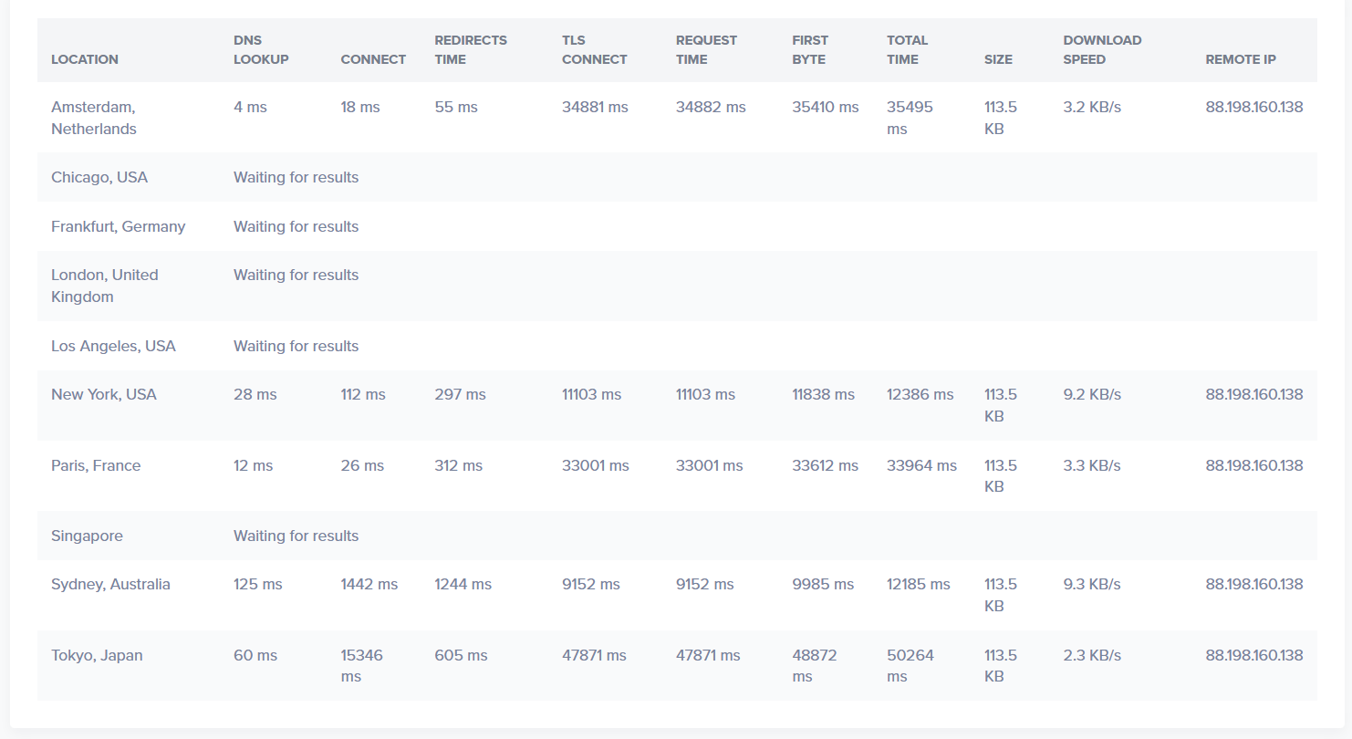Viewport: 1352px width, 739px height.
Task: Click the 34882 ms request time value
Action: [x=711, y=107]
